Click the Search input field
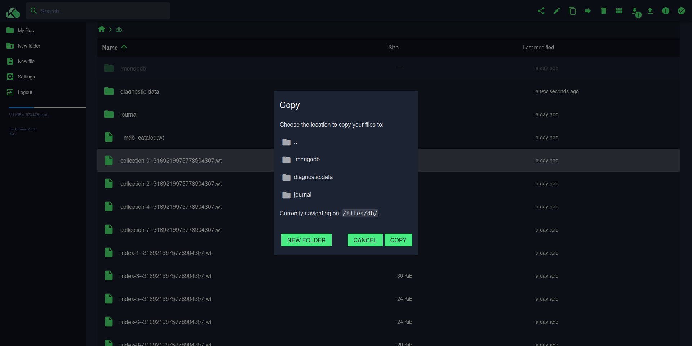This screenshot has height=346, width=692. 98,11
